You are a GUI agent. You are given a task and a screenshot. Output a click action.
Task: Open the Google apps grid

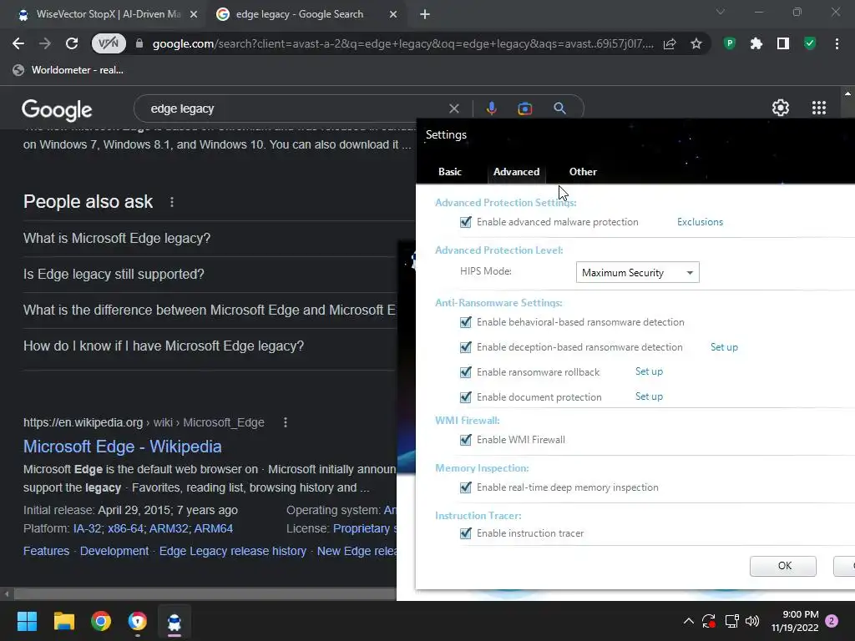[x=818, y=108]
